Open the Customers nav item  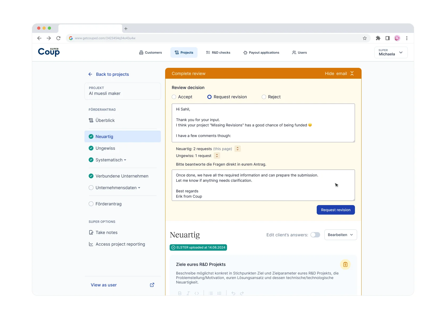pos(151,52)
